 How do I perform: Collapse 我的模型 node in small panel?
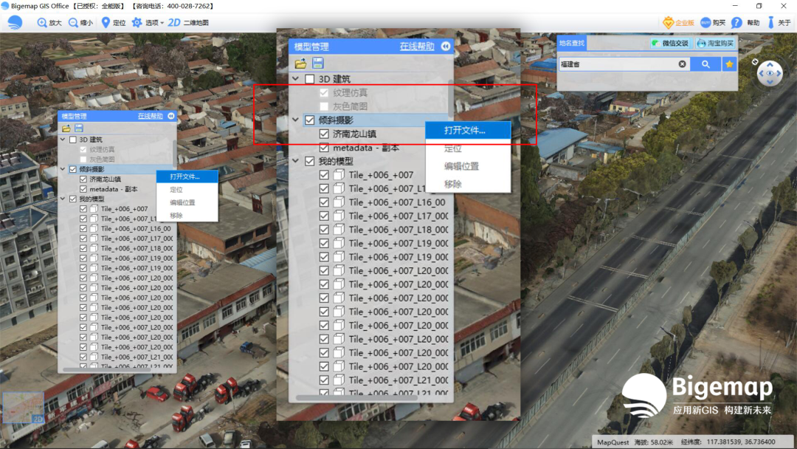tap(63, 199)
